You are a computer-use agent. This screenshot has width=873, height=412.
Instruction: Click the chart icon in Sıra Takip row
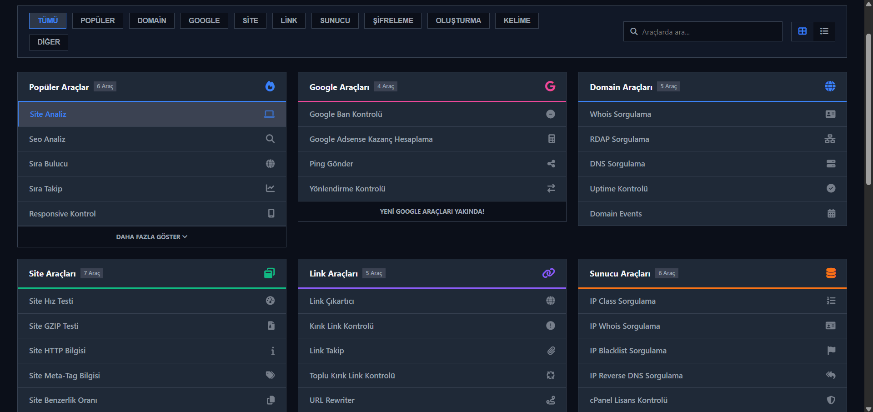[x=270, y=188]
